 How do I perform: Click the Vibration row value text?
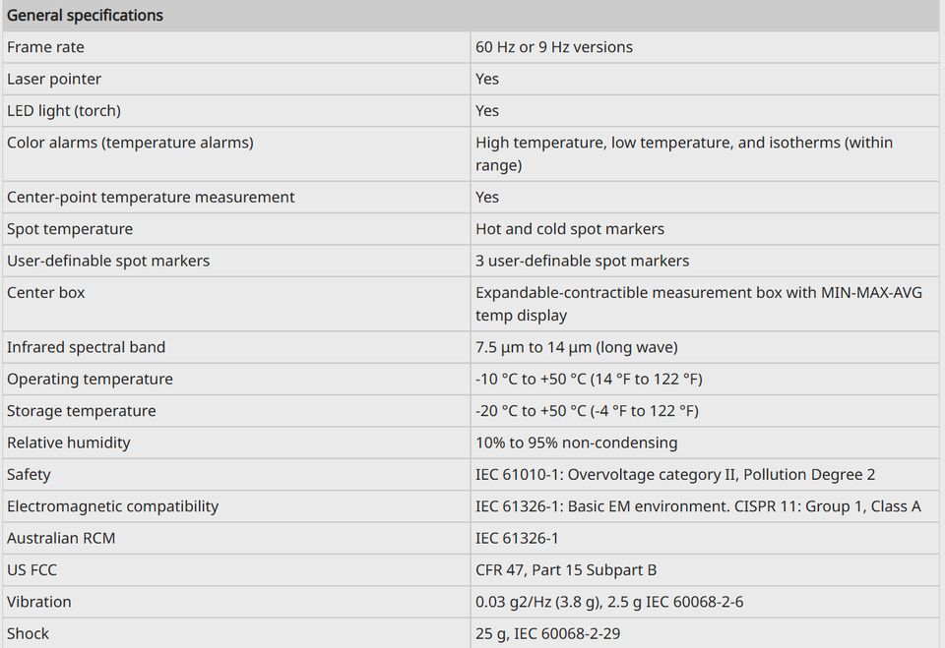[x=609, y=602]
